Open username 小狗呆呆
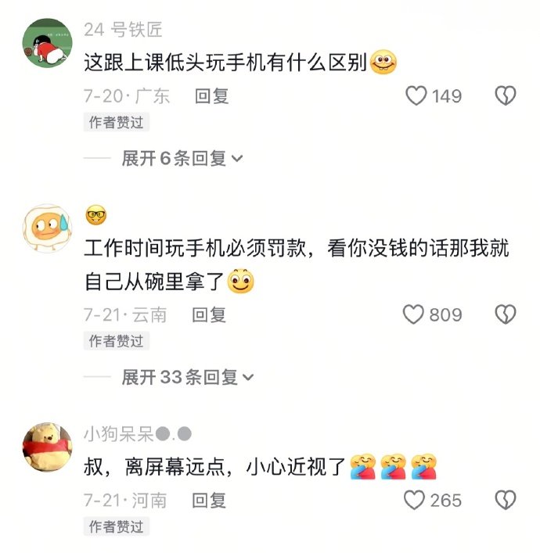Image resolution: width=540 pixels, height=553 pixels. click(x=138, y=434)
